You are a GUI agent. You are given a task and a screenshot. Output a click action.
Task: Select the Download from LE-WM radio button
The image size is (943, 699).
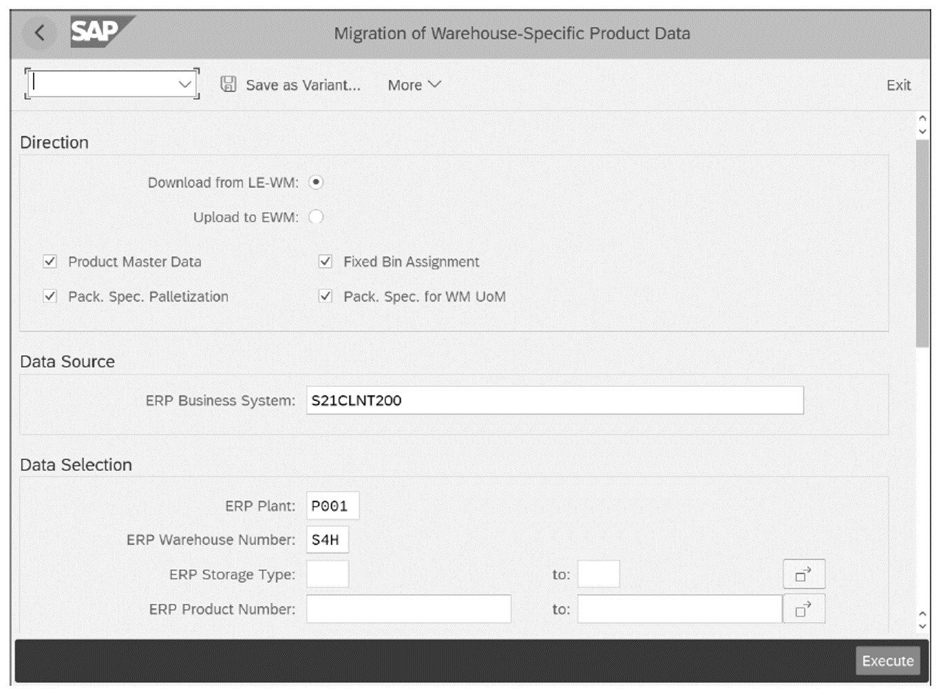[316, 182]
